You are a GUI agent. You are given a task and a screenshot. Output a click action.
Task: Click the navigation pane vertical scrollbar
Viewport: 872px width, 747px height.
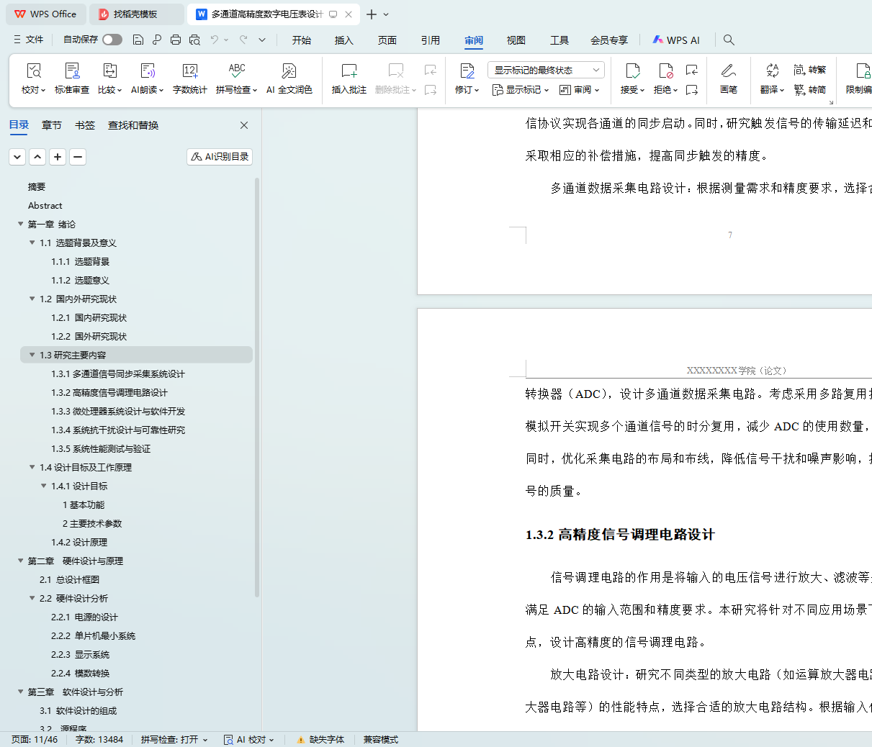(x=257, y=360)
